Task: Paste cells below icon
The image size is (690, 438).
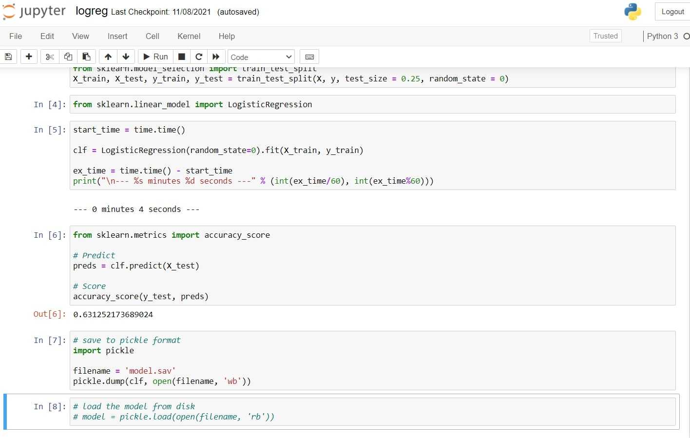Action: [x=86, y=57]
